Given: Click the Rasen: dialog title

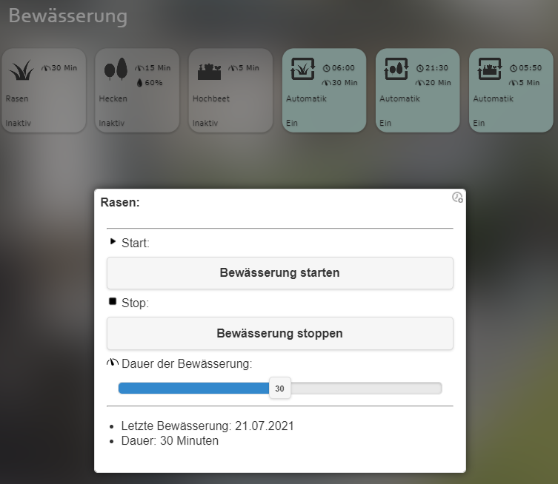Looking at the screenshot, I should (x=120, y=202).
